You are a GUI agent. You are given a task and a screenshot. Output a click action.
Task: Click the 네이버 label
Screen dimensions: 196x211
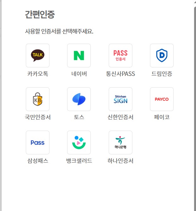click(x=79, y=74)
